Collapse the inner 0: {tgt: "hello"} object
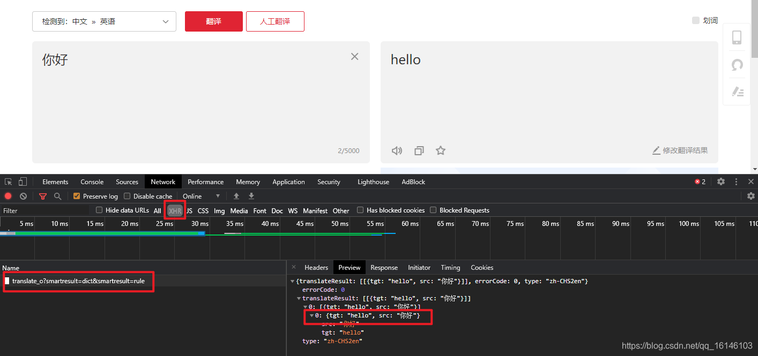This screenshot has height=356, width=758. (311, 315)
